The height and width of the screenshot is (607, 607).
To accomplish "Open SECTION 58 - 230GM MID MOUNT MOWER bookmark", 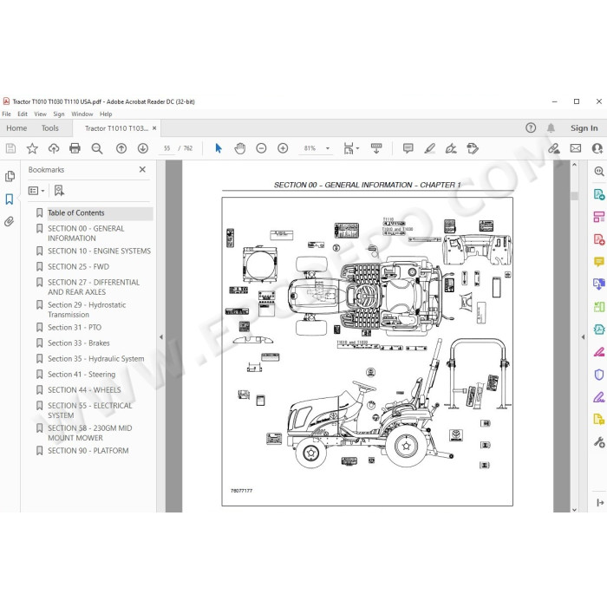I will pyautogui.click(x=90, y=433).
